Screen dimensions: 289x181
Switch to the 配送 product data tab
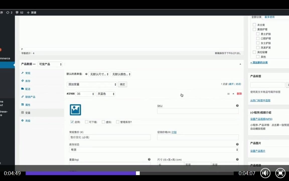click(x=28, y=89)
